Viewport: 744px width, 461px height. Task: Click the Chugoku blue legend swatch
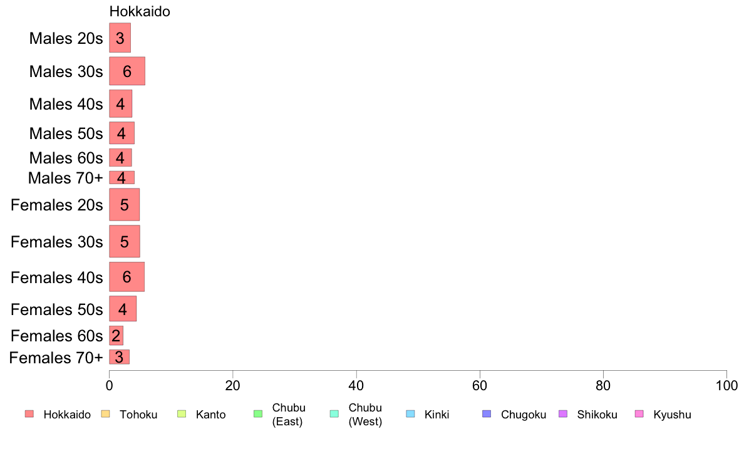click(x=487, y=414)
